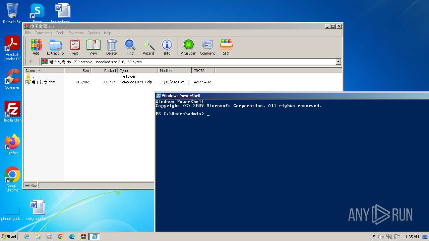Open Chrome from taskbar

pyautogui.click(x=61, y=237)
